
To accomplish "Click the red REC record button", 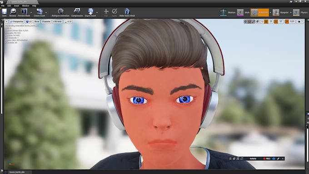I will 267,159.
